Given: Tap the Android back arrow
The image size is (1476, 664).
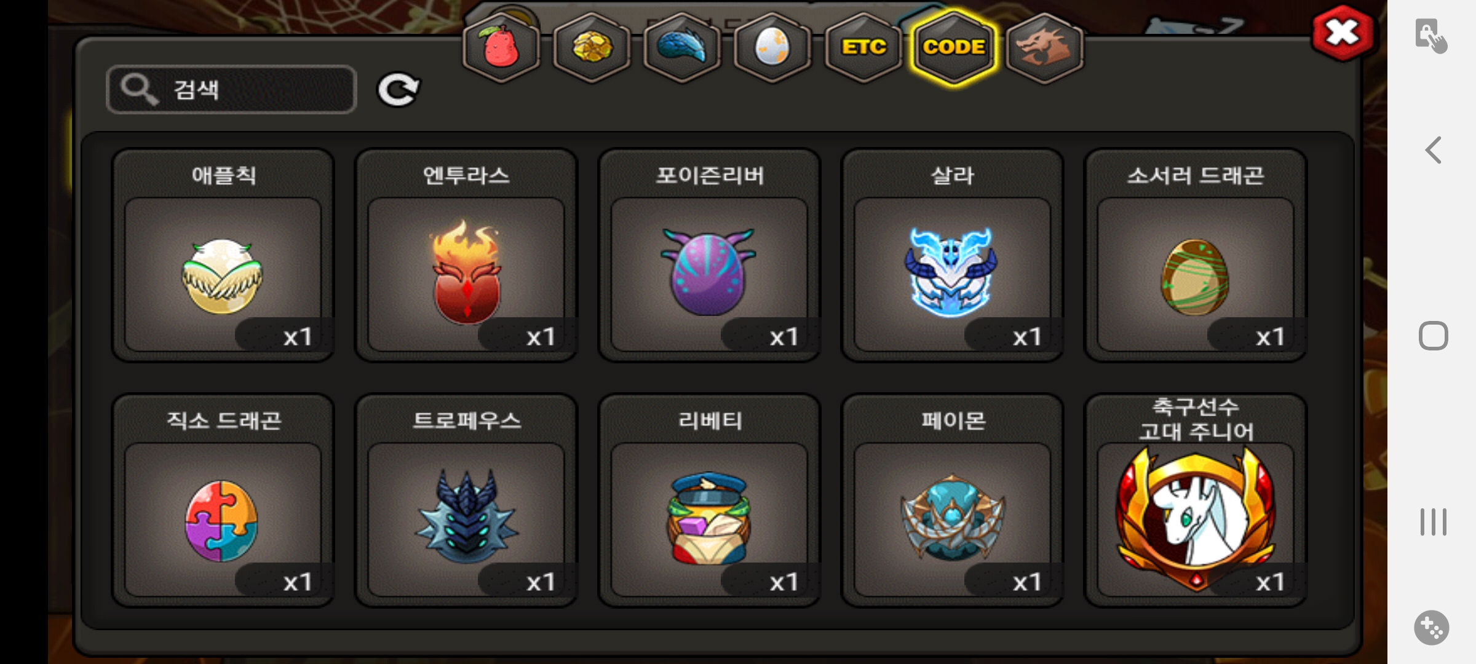Looking at the screenshot, I should [1434, 150].
